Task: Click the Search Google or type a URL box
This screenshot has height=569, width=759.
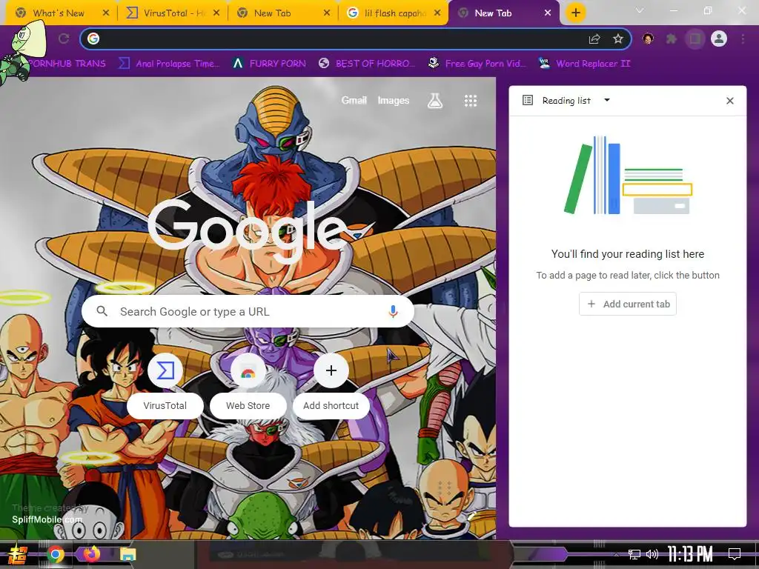Action: (248, 311)
